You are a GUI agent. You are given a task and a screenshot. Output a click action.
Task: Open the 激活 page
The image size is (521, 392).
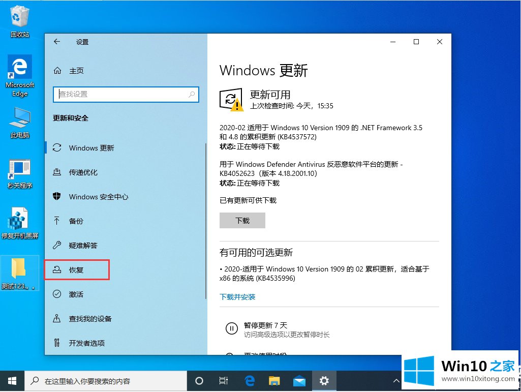click(125, 294)
